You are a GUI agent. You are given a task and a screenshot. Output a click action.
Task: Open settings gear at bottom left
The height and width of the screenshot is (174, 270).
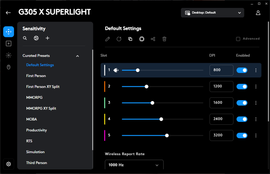point(9,164)
